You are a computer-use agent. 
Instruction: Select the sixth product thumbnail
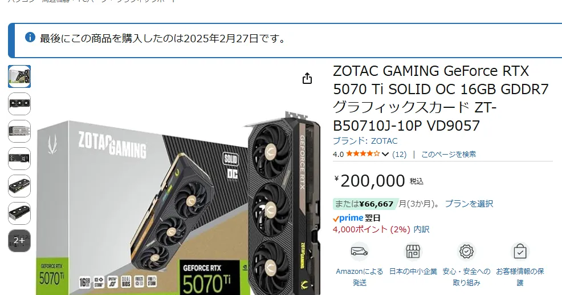pos(19,213)
